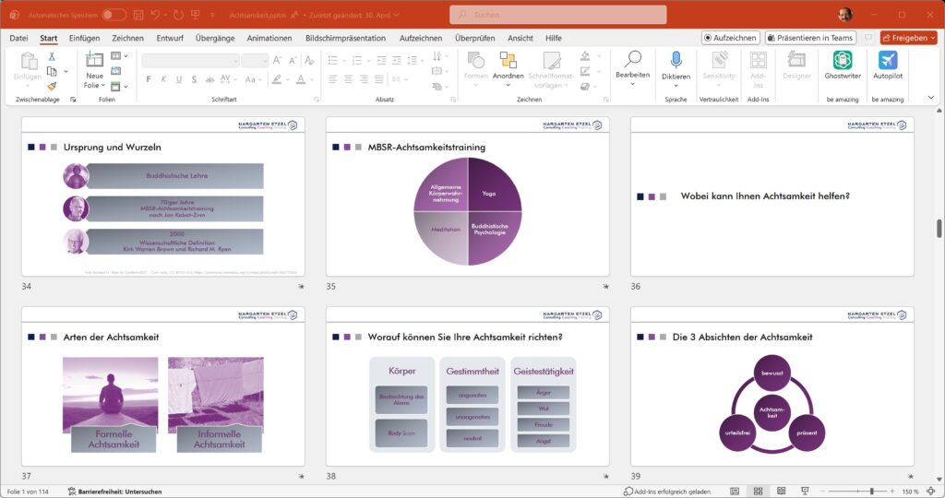The image size is (945, 498).
Task: Start slideshow from the status bar icon
Action: click(802, 492)
